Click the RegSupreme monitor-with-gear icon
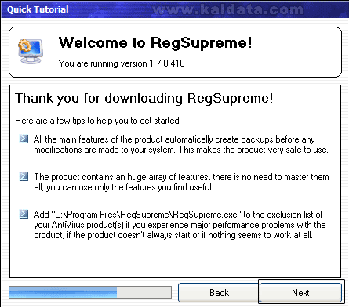349x307 pixels. [31, 51]
